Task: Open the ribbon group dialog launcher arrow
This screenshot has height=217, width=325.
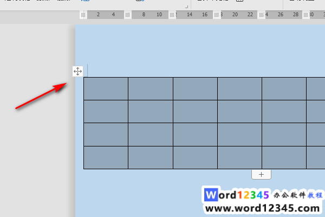Action: (186, 7)
